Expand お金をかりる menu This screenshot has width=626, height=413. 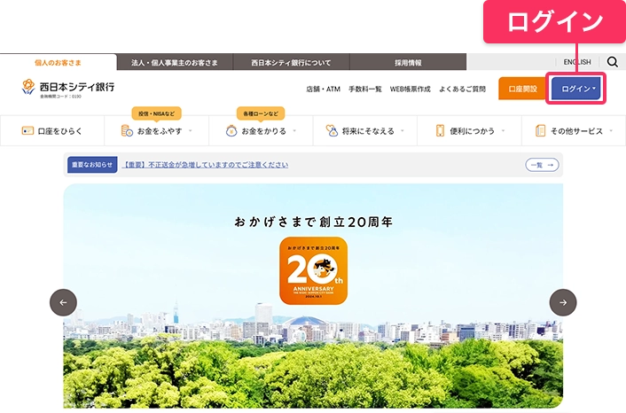click(x=261, y=131)
